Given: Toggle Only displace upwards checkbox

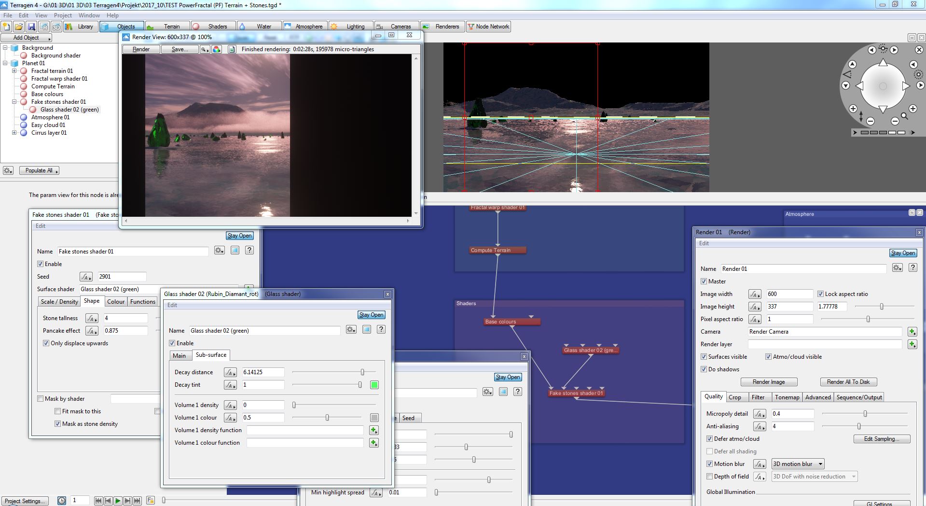Looking at the screenshot, I should (x=46, y=343).
